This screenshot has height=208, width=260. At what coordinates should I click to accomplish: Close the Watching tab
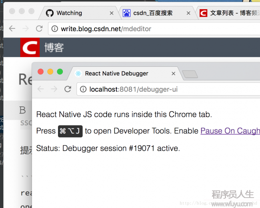[112, 13]
